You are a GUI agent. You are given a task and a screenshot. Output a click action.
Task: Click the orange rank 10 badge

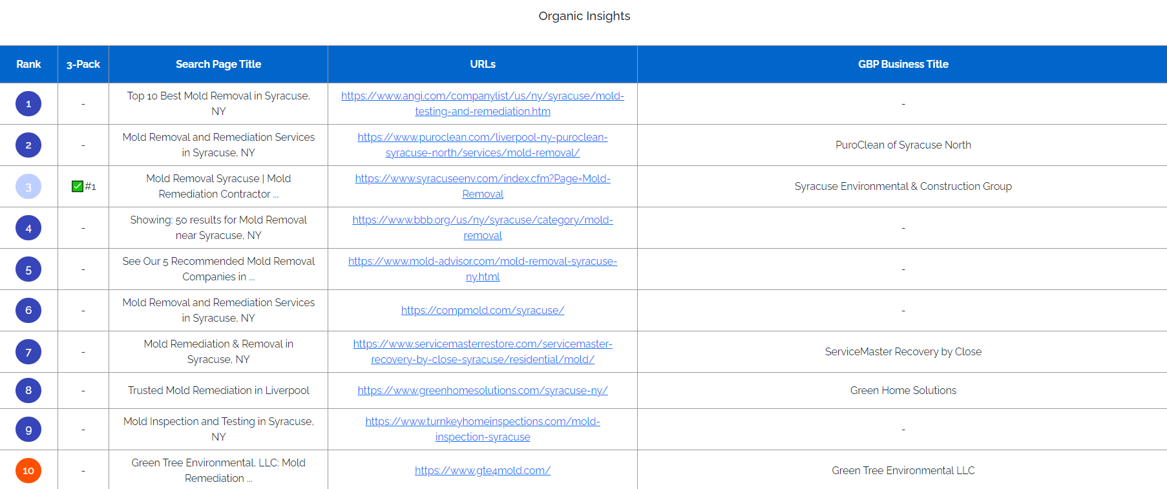pyautogui.click(x=28, y=471)
